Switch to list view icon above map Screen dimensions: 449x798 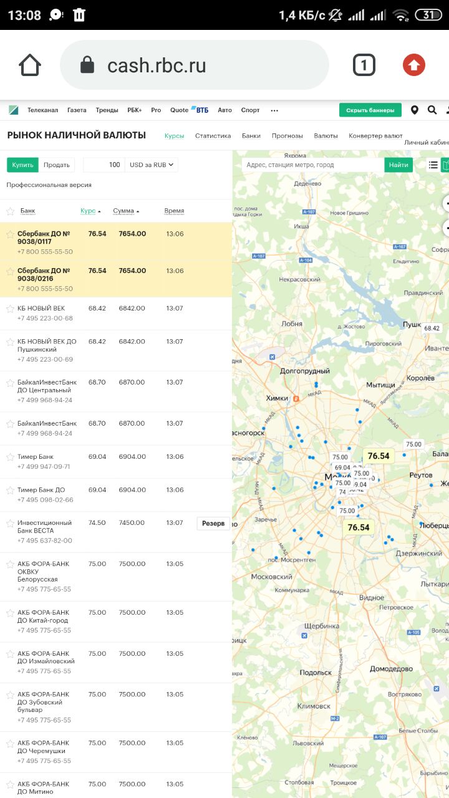coord(433,165)
